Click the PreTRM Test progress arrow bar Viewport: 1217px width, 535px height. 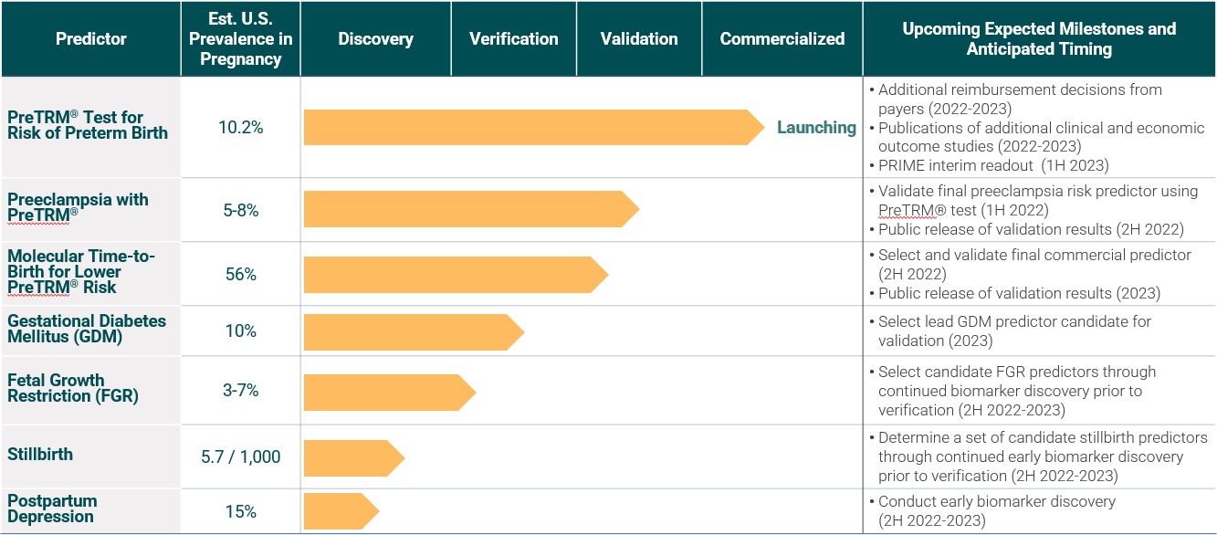coord(530,128)
